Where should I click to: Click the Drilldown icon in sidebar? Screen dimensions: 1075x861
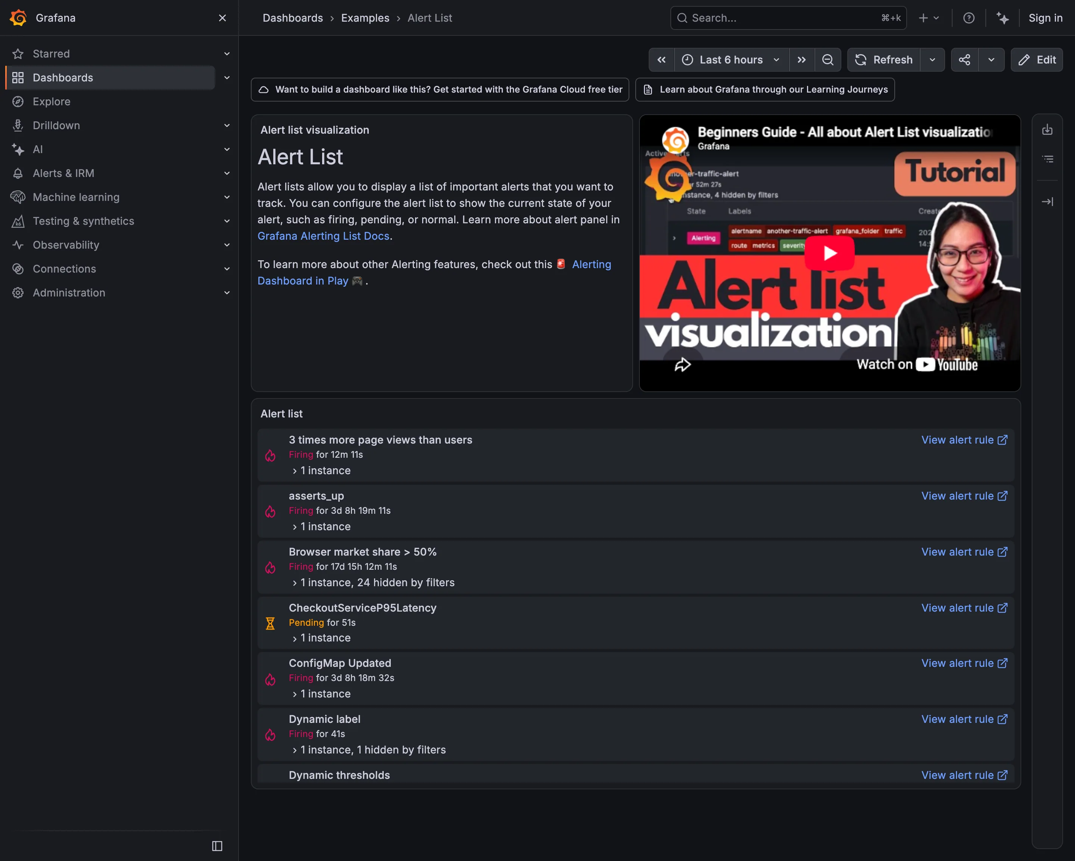click(x=18, y=126)
